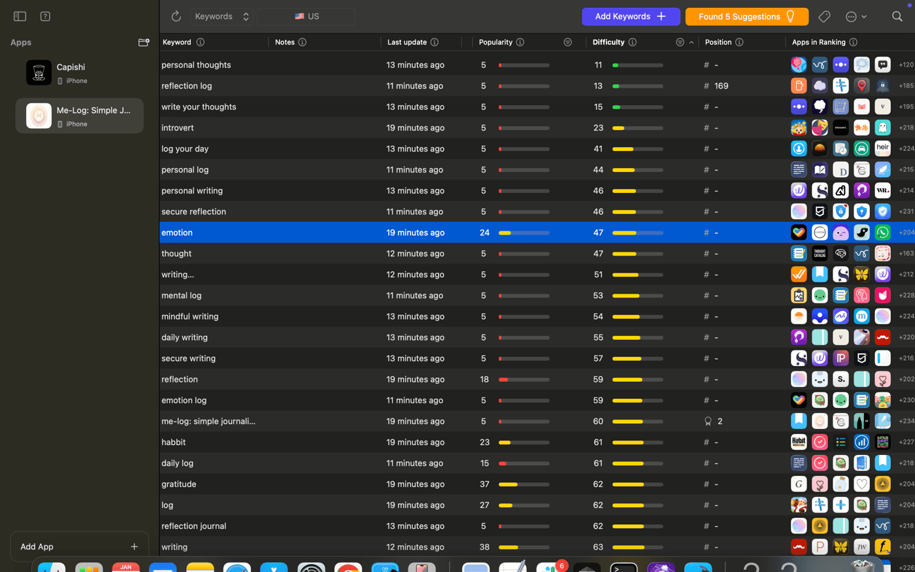Open Found 5 Suggestions

(746, 16)
